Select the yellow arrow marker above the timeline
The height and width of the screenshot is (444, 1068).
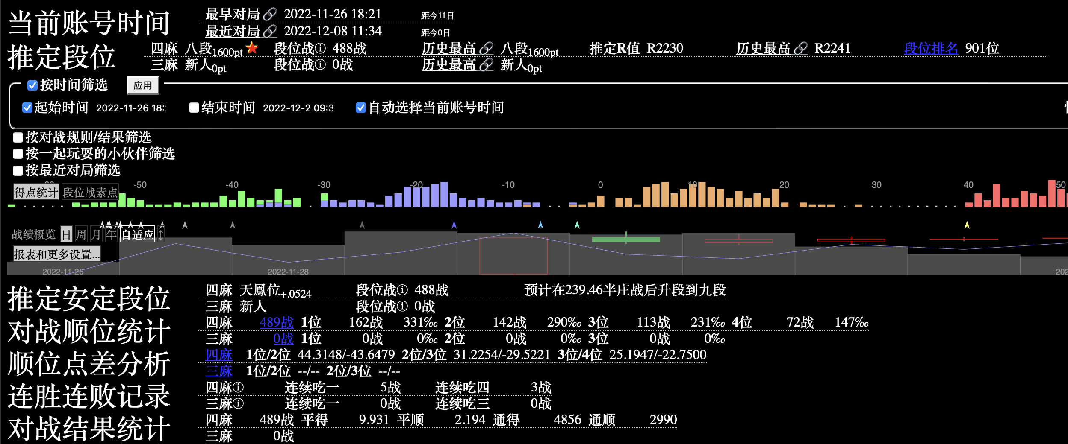(x=967, y=225)
